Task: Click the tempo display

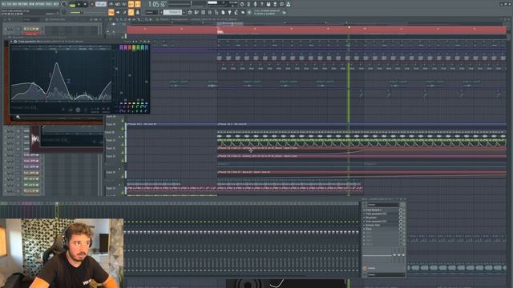Action: click(x=101, y=4)
